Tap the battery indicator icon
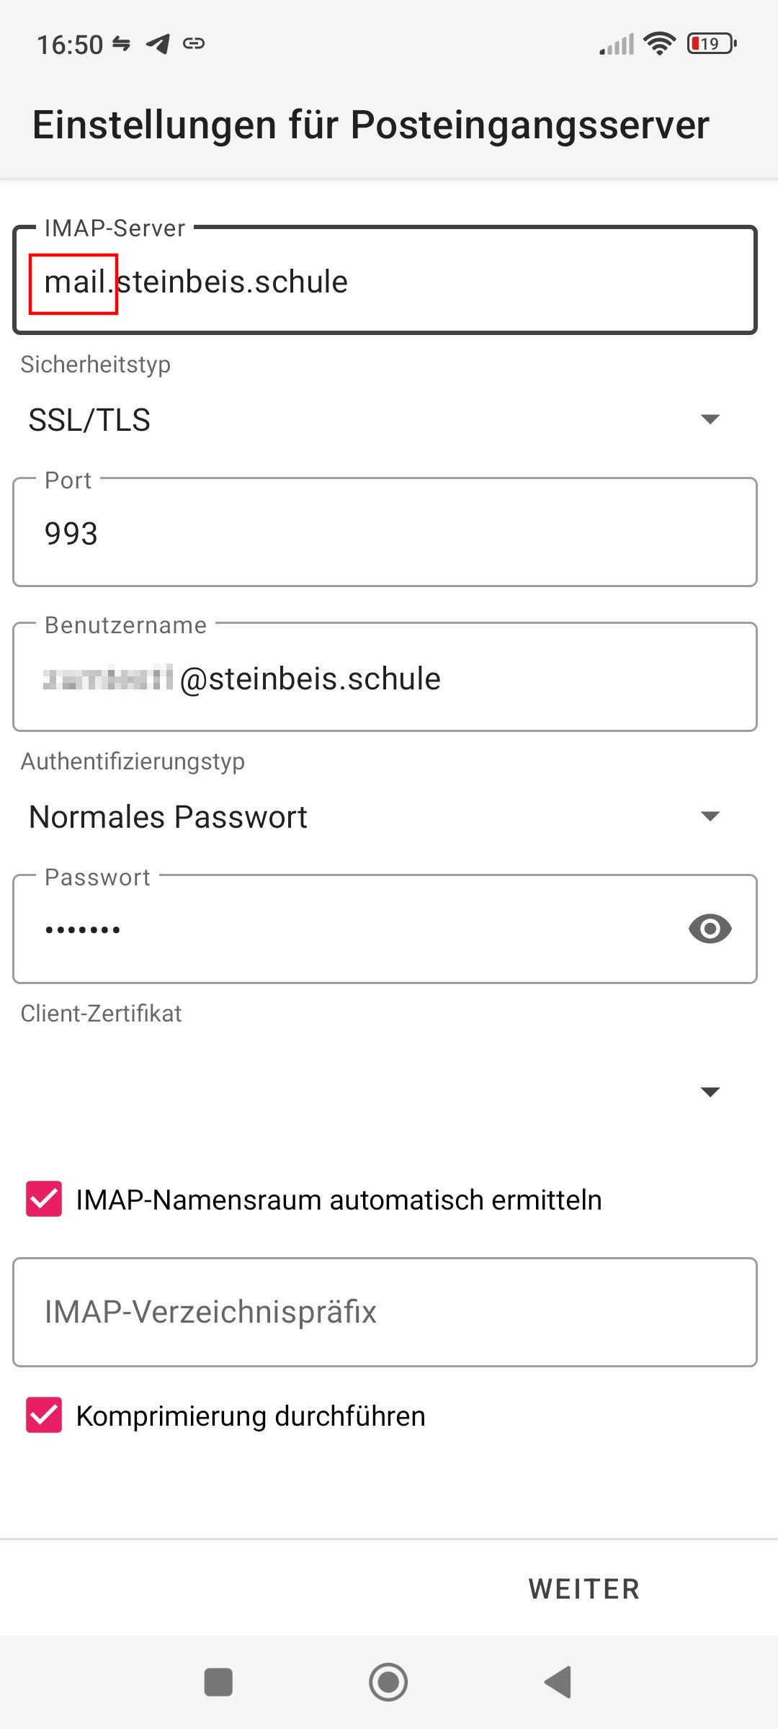The image size is (778, 1729). click(712, 44)
